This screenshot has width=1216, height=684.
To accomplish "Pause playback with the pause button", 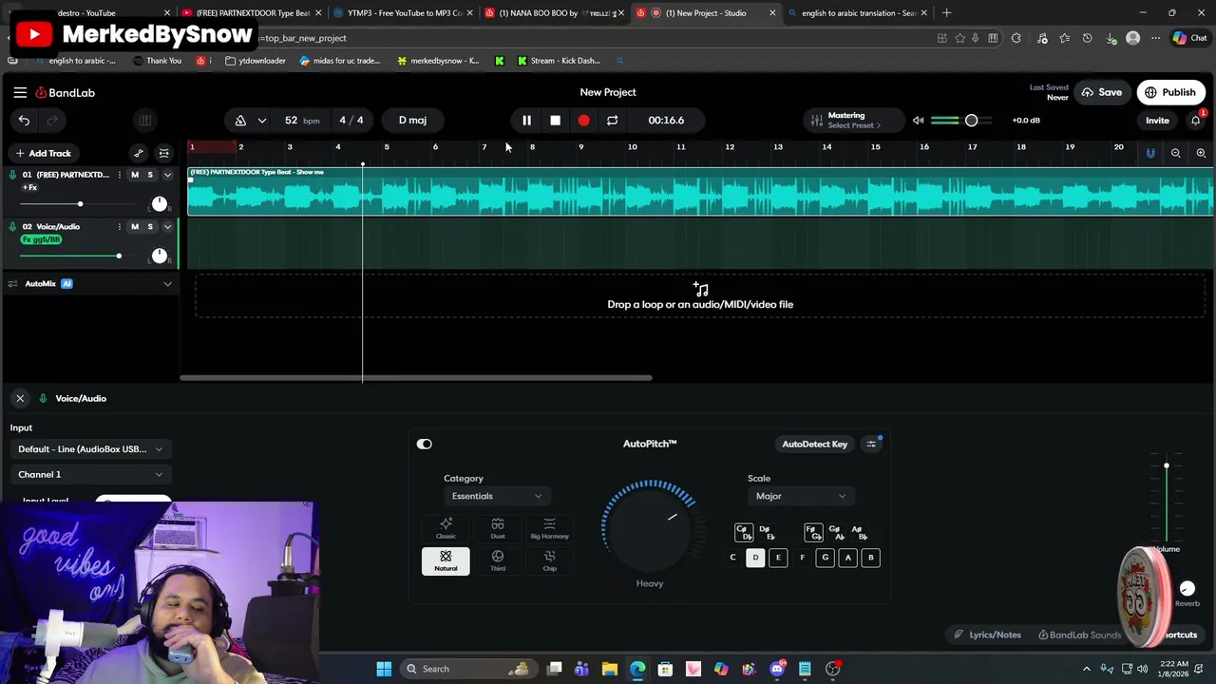I will (526, 121).
